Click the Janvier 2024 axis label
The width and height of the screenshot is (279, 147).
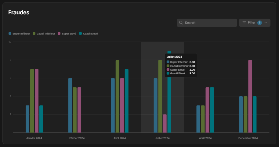[34, 138]
